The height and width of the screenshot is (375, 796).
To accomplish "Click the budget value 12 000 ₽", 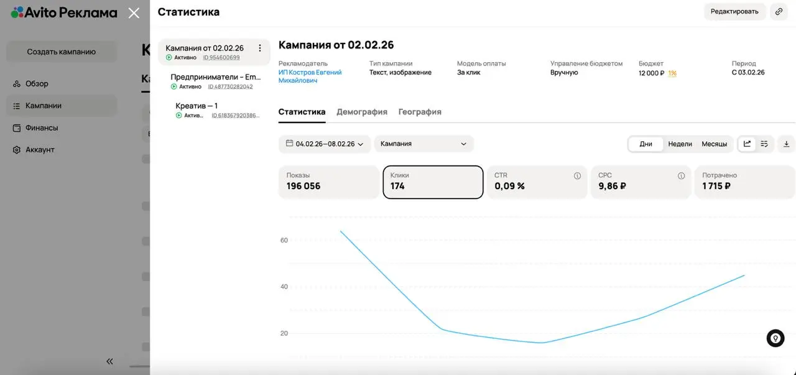I will pyautogui.click(x=652, y=73).
